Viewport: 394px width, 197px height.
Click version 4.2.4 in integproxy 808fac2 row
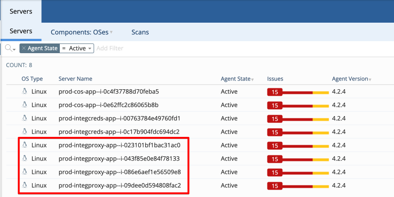tap(339, 185)
